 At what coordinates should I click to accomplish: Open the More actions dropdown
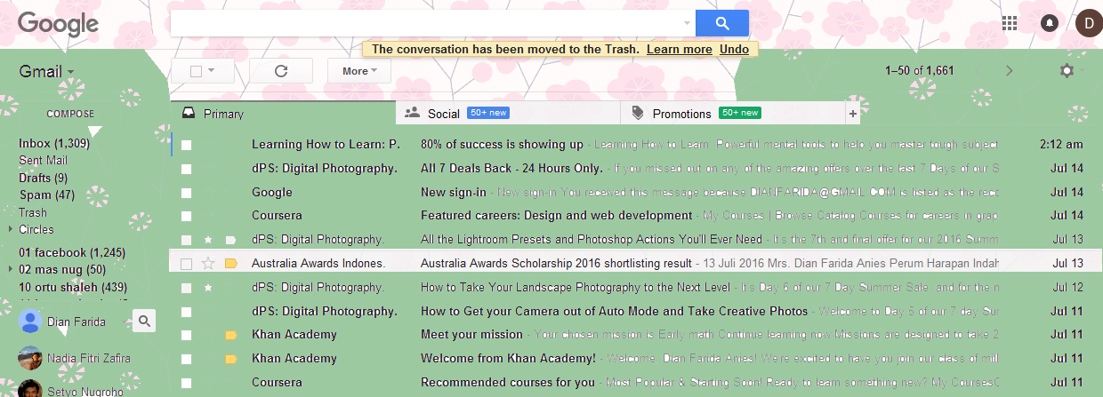[x=359, y=71]
